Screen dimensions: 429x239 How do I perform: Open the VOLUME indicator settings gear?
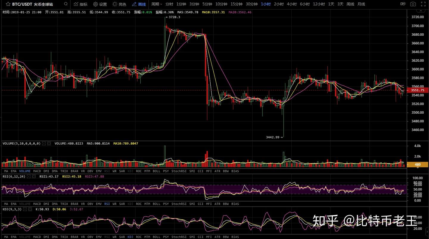(44, 143)
